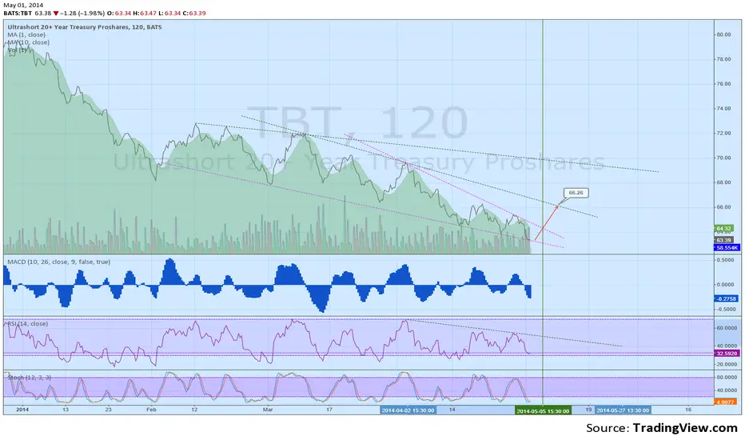The image size is (745, 440).
Task: Select the RSI (14, close) legend
Action: pos(27,323)
